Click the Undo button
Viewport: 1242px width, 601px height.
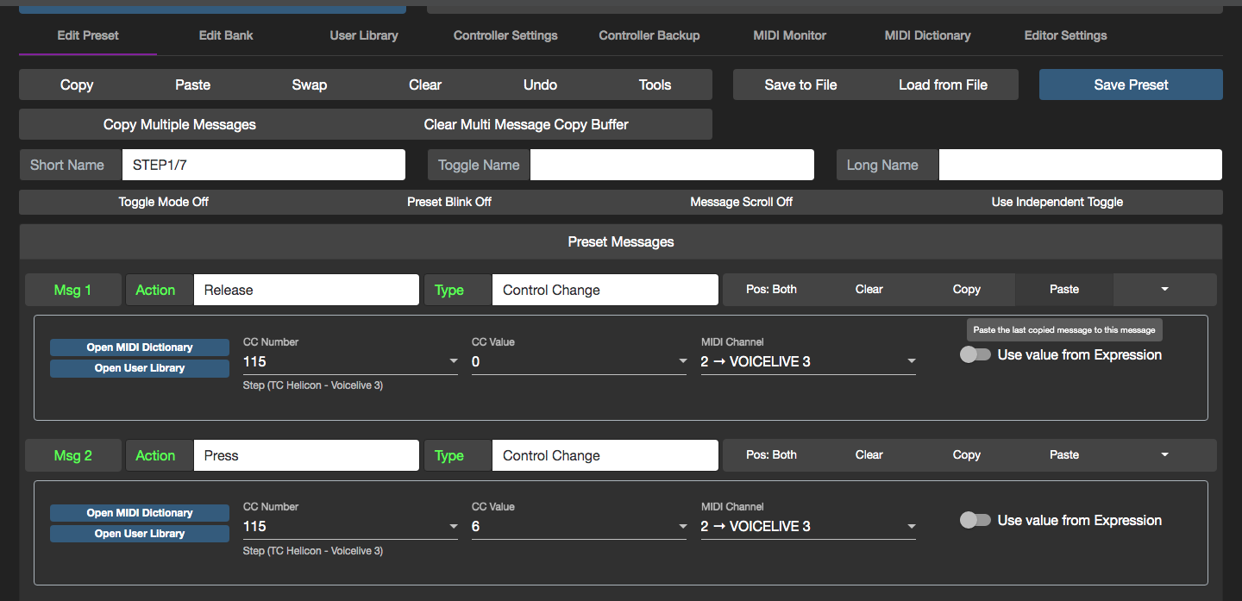[540, 85]
